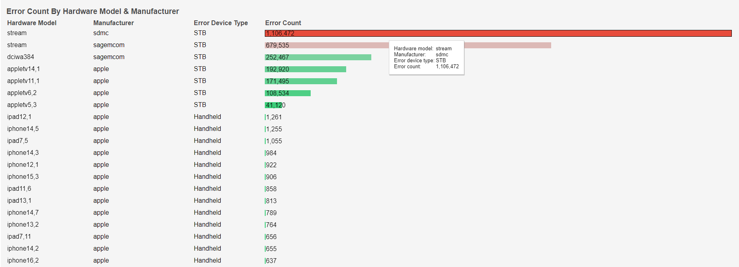Image resolution: width=739 pixels, height=267 pixels.
Task: Select the dciwa384 hardware model row label
Action: click(21, 57)
